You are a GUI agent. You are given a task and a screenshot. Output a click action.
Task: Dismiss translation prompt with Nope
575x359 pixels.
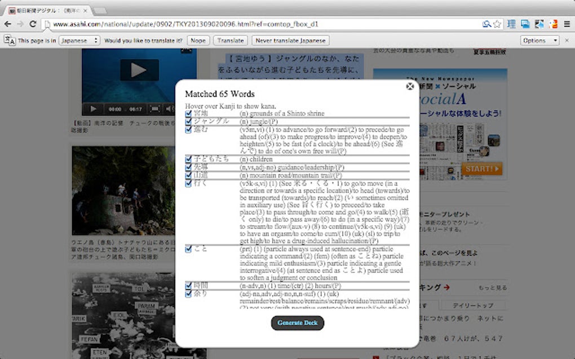pyautogui.click(x=197, y=40)
